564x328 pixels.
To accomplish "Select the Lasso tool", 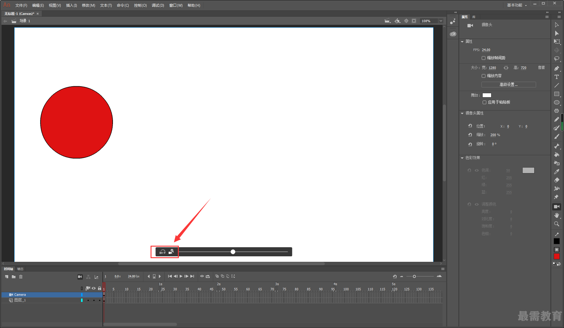I will click(556, 59).
